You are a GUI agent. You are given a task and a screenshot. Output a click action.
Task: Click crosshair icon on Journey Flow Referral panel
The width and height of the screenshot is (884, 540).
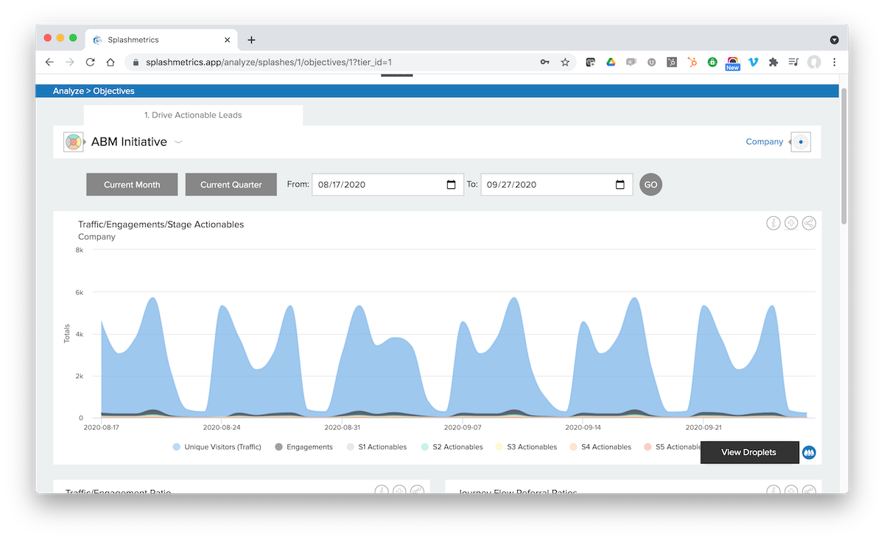click(x=791, y=491)
